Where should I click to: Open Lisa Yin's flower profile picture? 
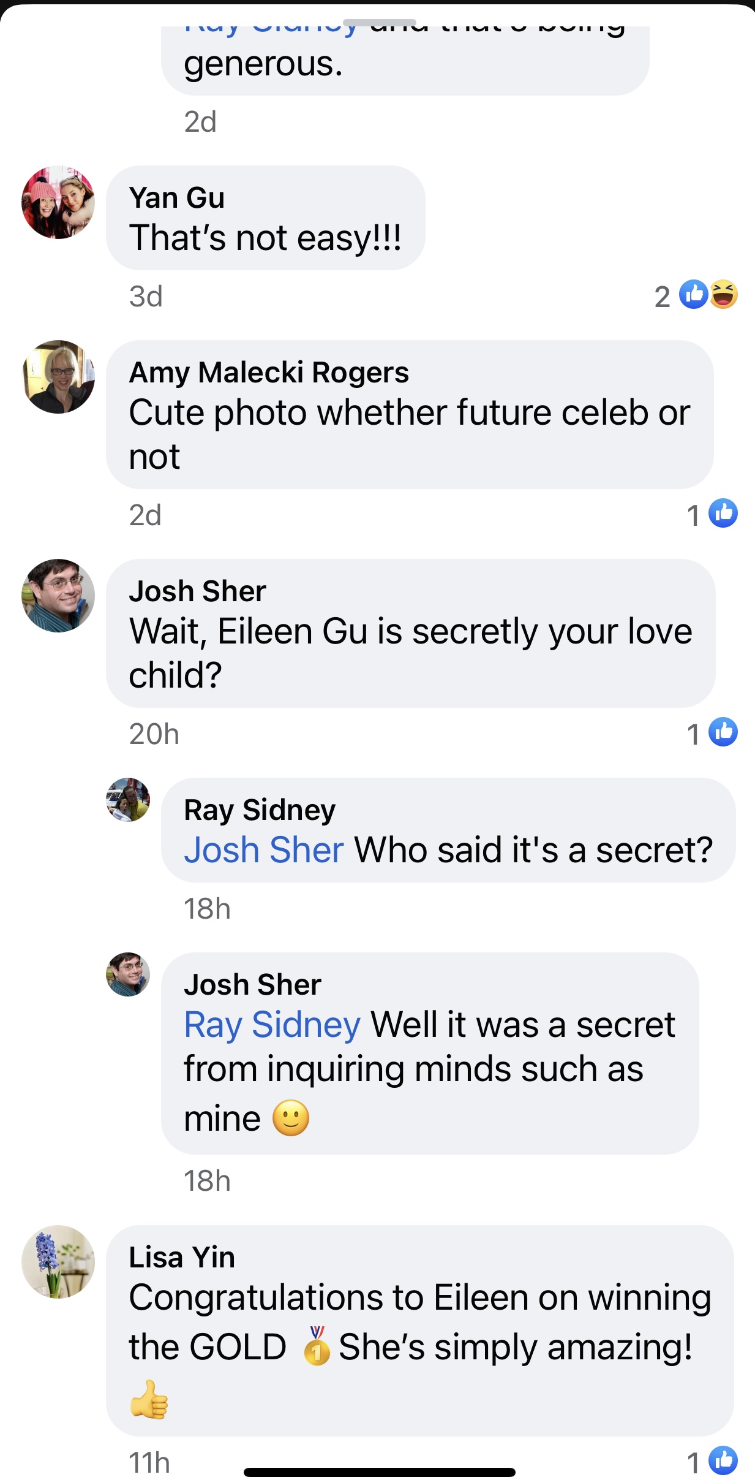tap(58, 1262)
